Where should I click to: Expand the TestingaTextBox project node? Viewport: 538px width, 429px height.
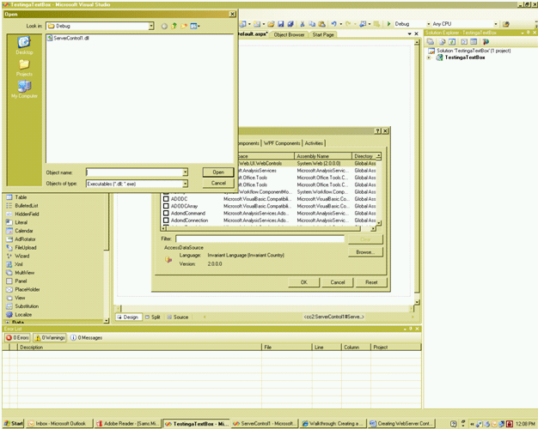coord(430,57)
